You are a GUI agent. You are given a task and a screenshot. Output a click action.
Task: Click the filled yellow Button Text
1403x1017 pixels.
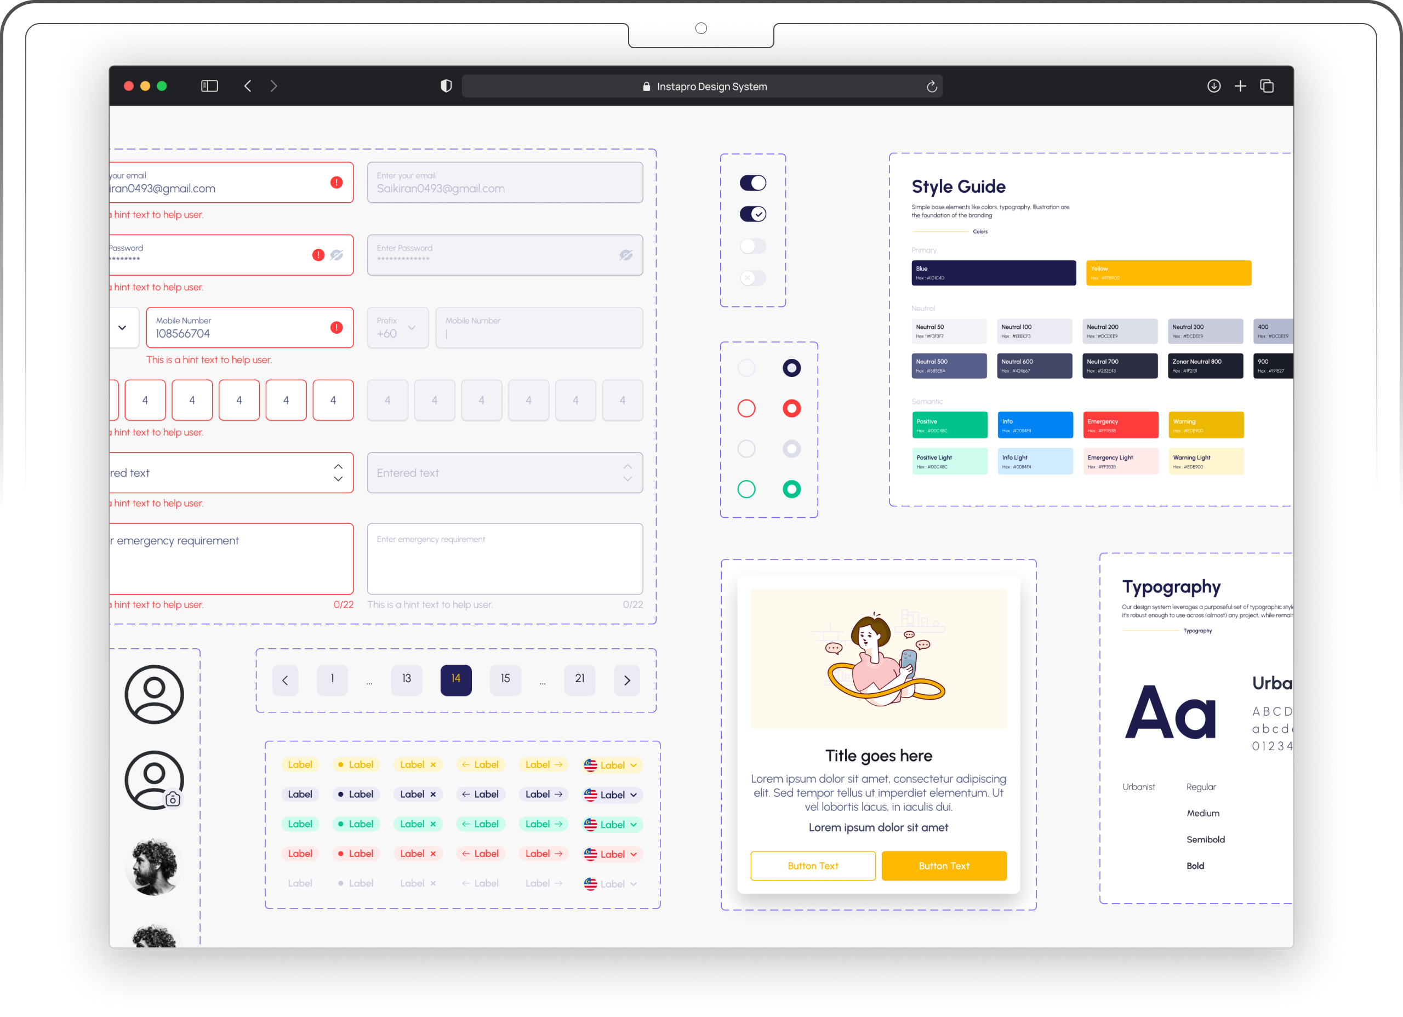pos(944,865)
